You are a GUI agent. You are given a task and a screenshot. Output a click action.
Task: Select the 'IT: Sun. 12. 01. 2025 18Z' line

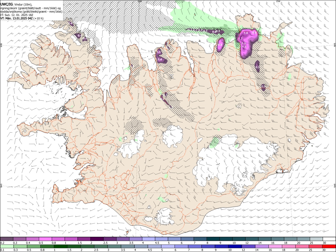pos(17,15)
